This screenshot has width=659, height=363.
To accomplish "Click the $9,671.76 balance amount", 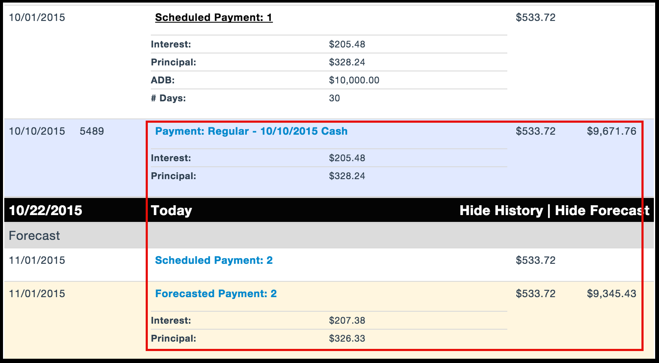I will pos(611,131).
